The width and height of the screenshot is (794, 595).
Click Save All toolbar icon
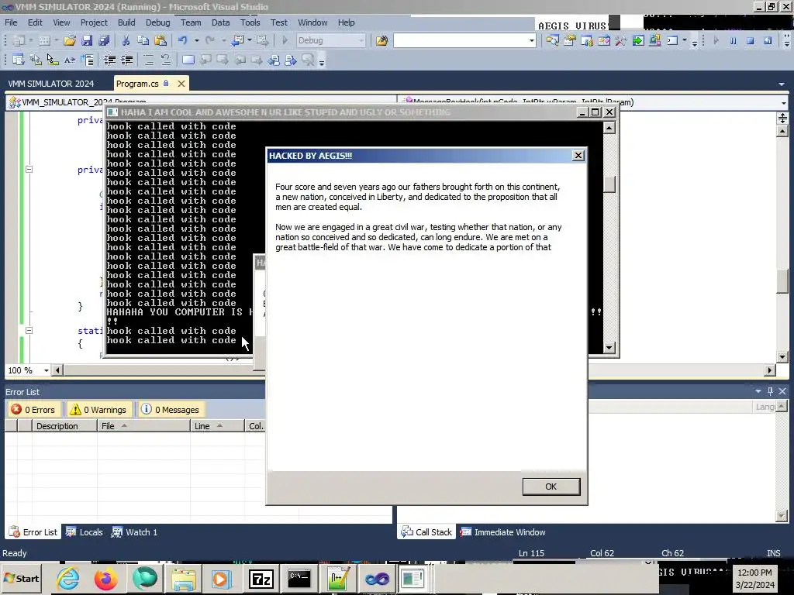pos(104,40)
